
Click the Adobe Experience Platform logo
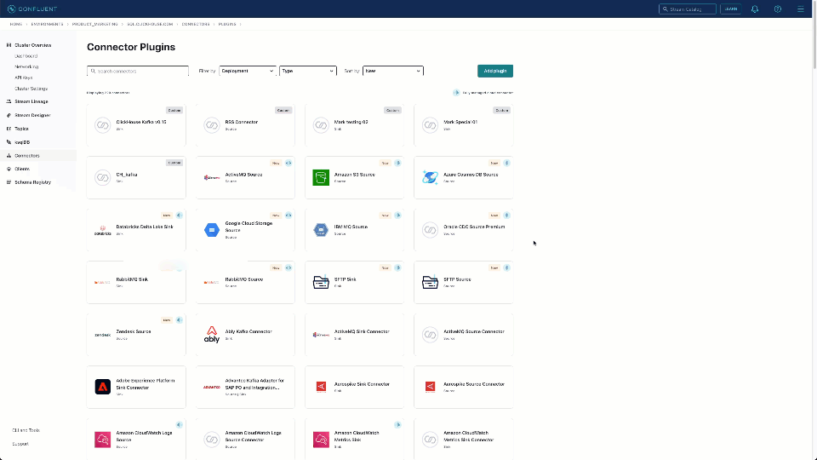(x=103, y=387)
